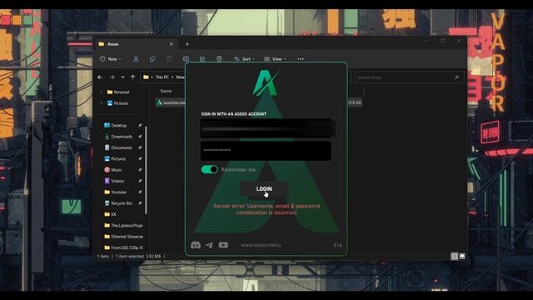533x300 pixels.
Task: Click This PC in the address bar
Action: coord(162,77)
